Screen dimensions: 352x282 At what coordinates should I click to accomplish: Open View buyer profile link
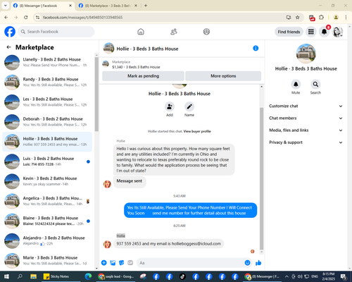coord(197,131)
